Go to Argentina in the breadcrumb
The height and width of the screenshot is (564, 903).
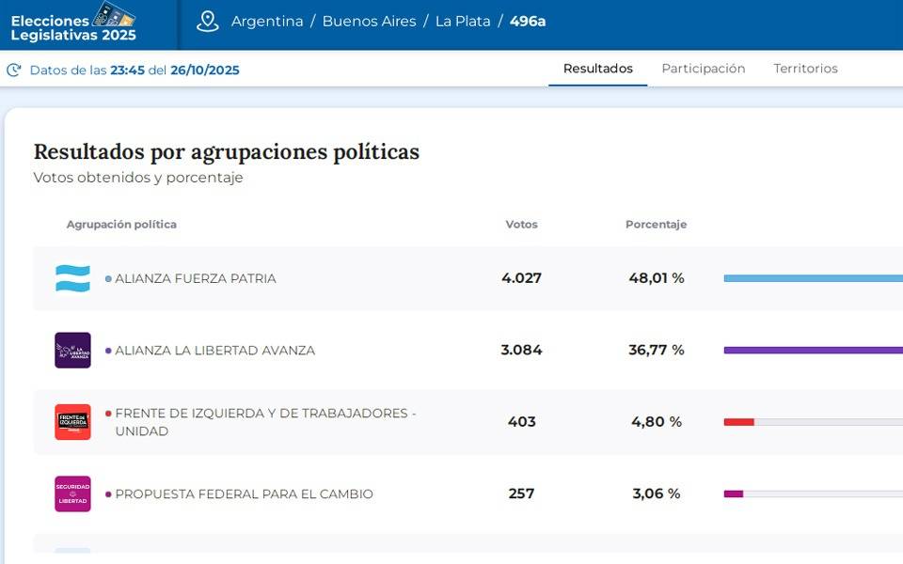tap(267, 22)
